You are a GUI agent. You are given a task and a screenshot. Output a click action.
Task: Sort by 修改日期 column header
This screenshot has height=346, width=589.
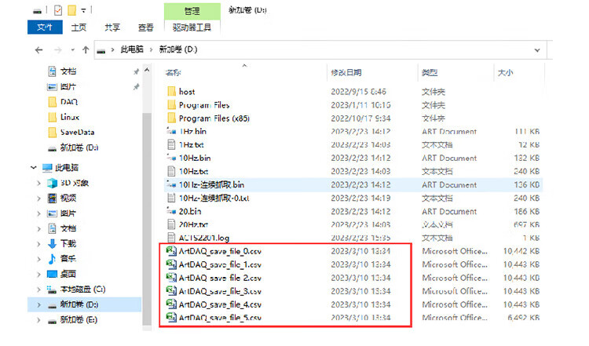coord(346,72)
